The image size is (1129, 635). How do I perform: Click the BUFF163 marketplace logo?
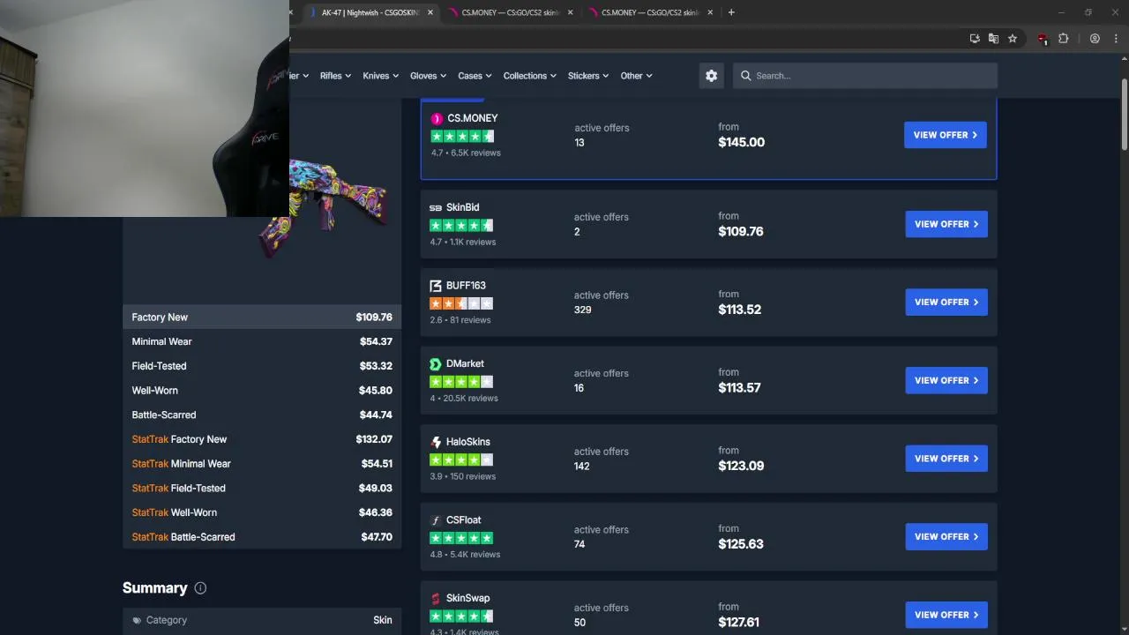(x=435, y=286)
